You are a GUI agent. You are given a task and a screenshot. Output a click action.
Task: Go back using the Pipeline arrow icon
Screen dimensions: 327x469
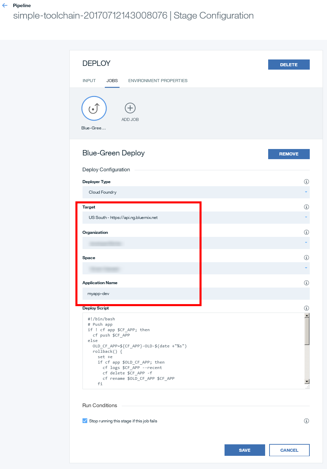5,5
